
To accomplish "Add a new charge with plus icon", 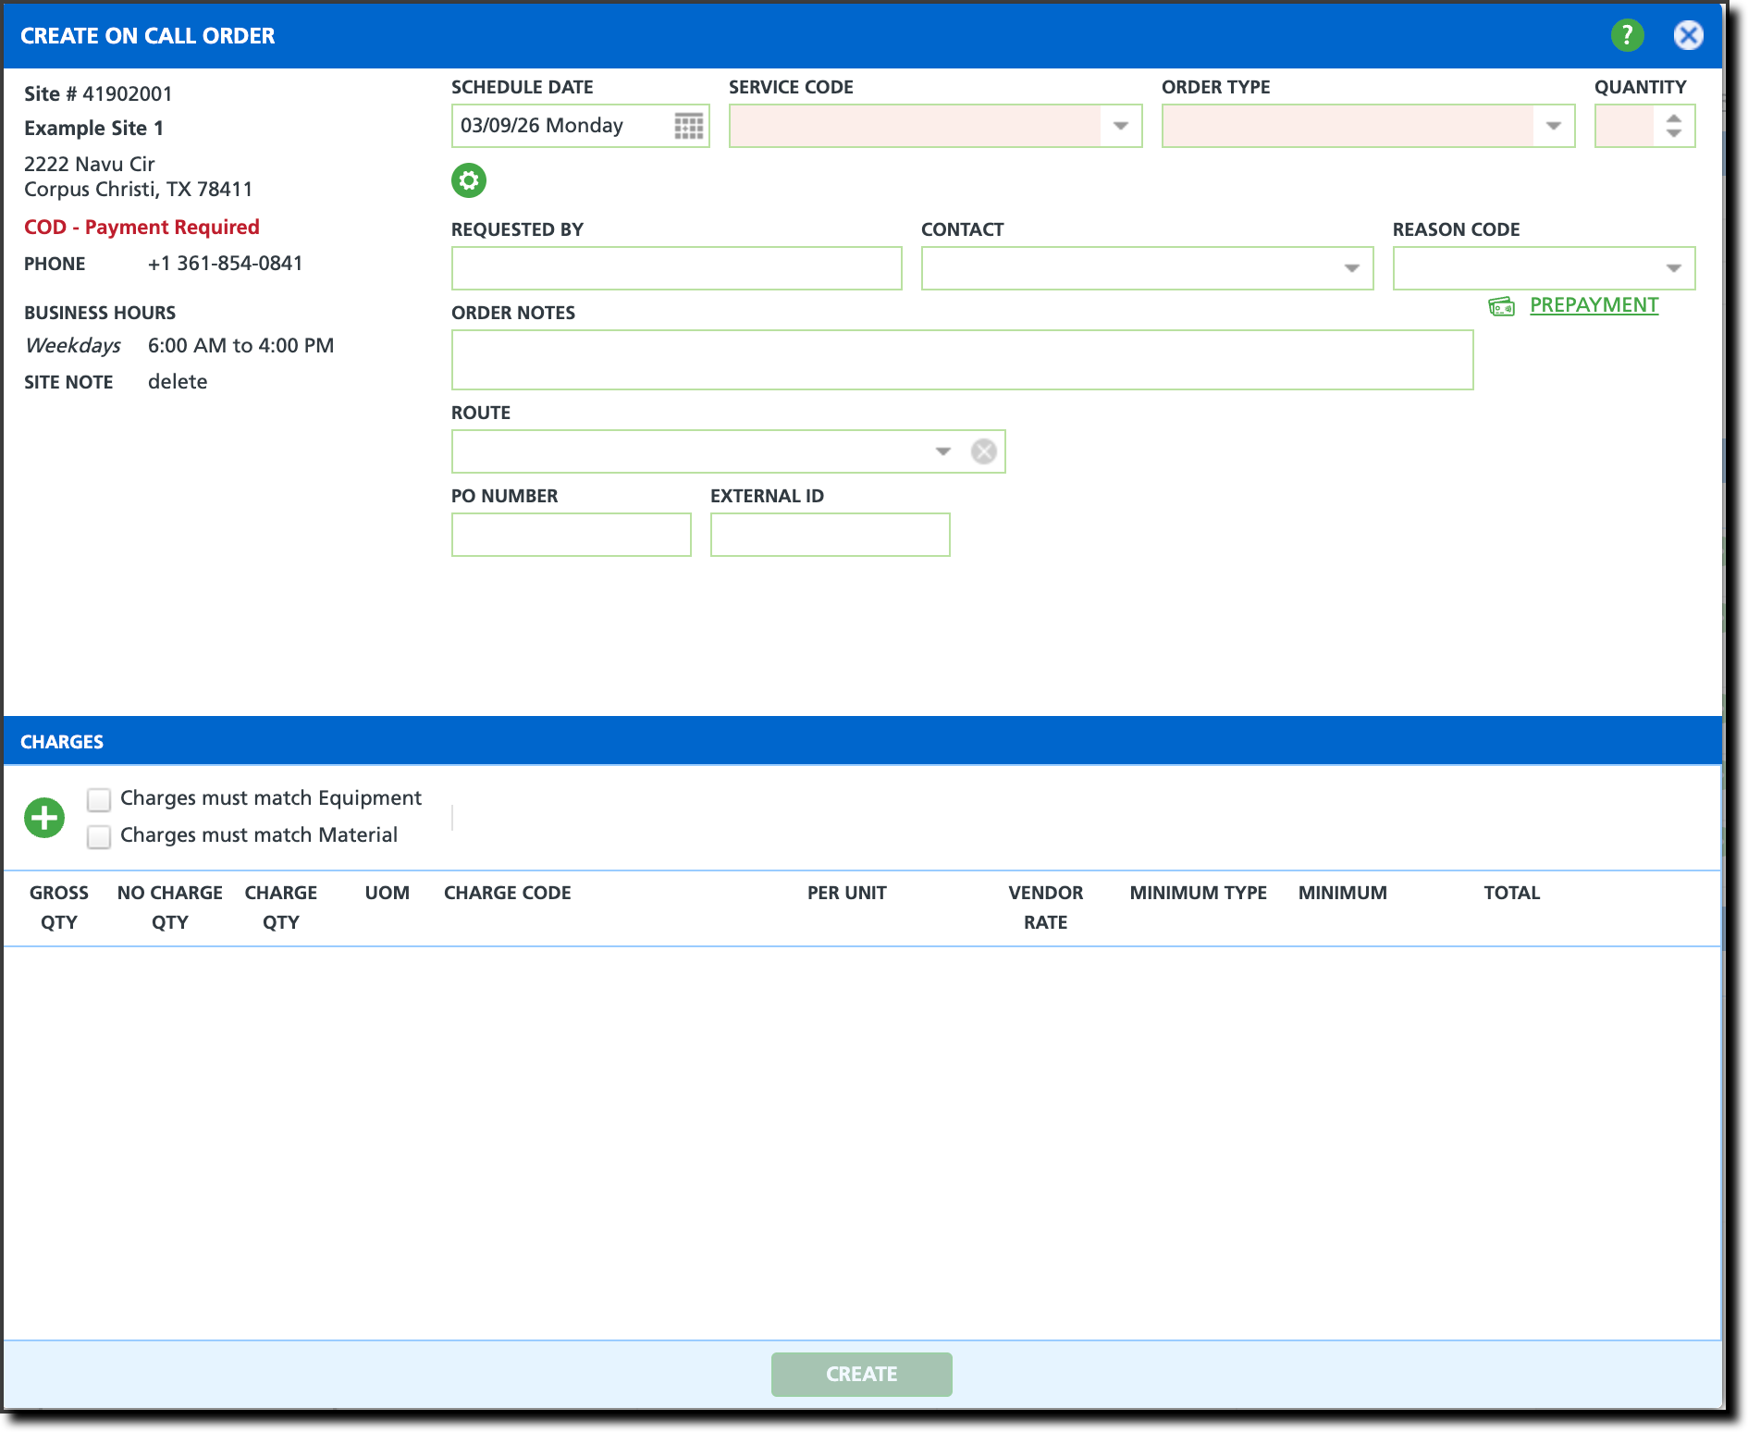I will point(44,818).
